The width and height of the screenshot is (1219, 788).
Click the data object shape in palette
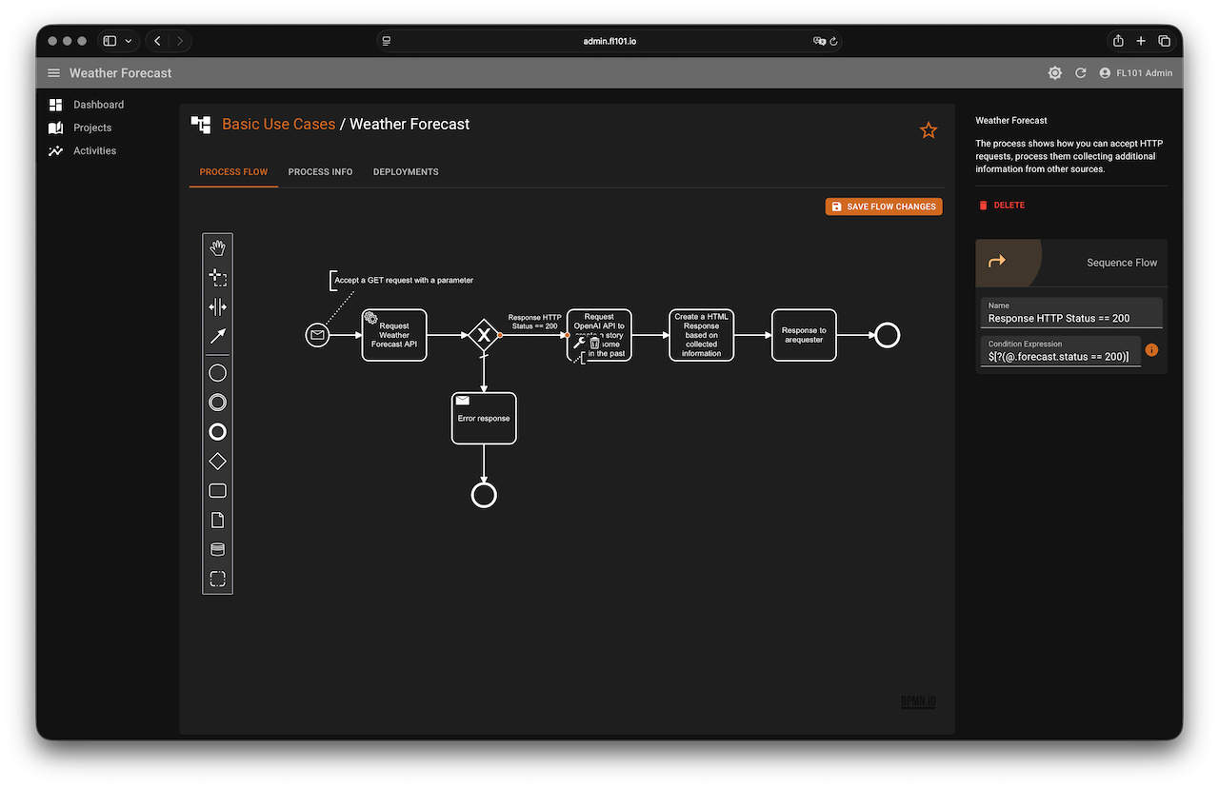click(x=217, y=521)
